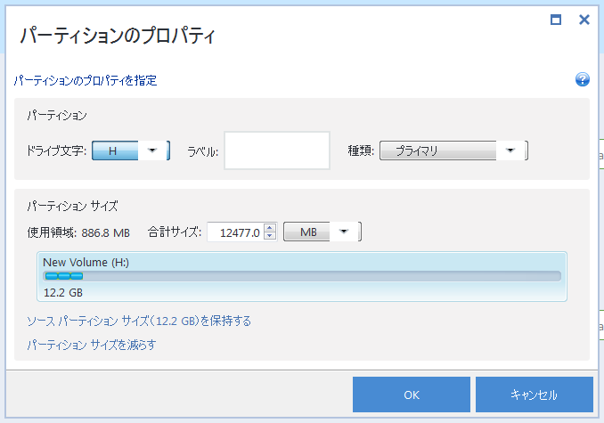Click the blue used-space segment in the bar
Viewport: 604px width, 423px height.
(64, 276)
